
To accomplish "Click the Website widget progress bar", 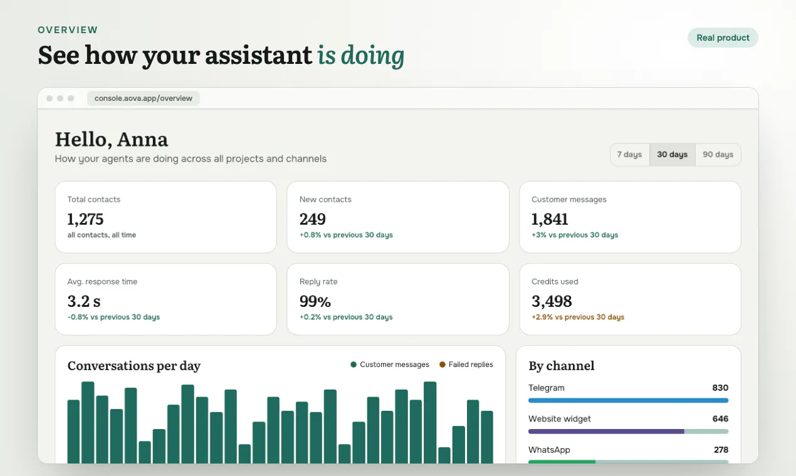I will 628,432.
